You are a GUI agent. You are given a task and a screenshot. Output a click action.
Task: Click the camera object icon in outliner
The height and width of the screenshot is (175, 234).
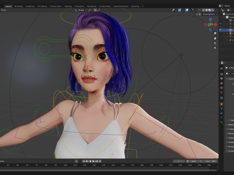[231, 34]
